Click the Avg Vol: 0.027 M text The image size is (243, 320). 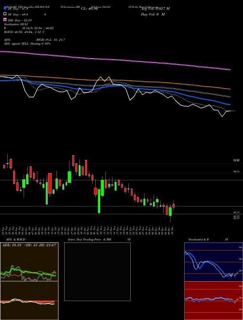pos(155,9)
